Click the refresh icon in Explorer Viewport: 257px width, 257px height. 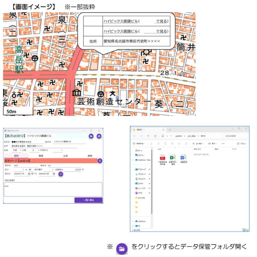[x=155, y=136]
